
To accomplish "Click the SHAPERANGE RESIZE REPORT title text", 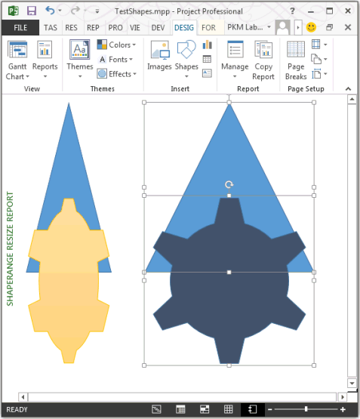I will 10,249.
